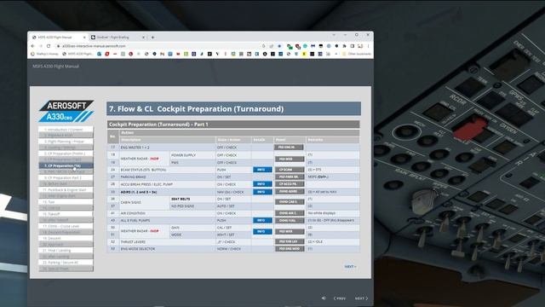Close the MSFS A330 Flight Manual tab
545x307 pixels.
[x=84, y=38]
